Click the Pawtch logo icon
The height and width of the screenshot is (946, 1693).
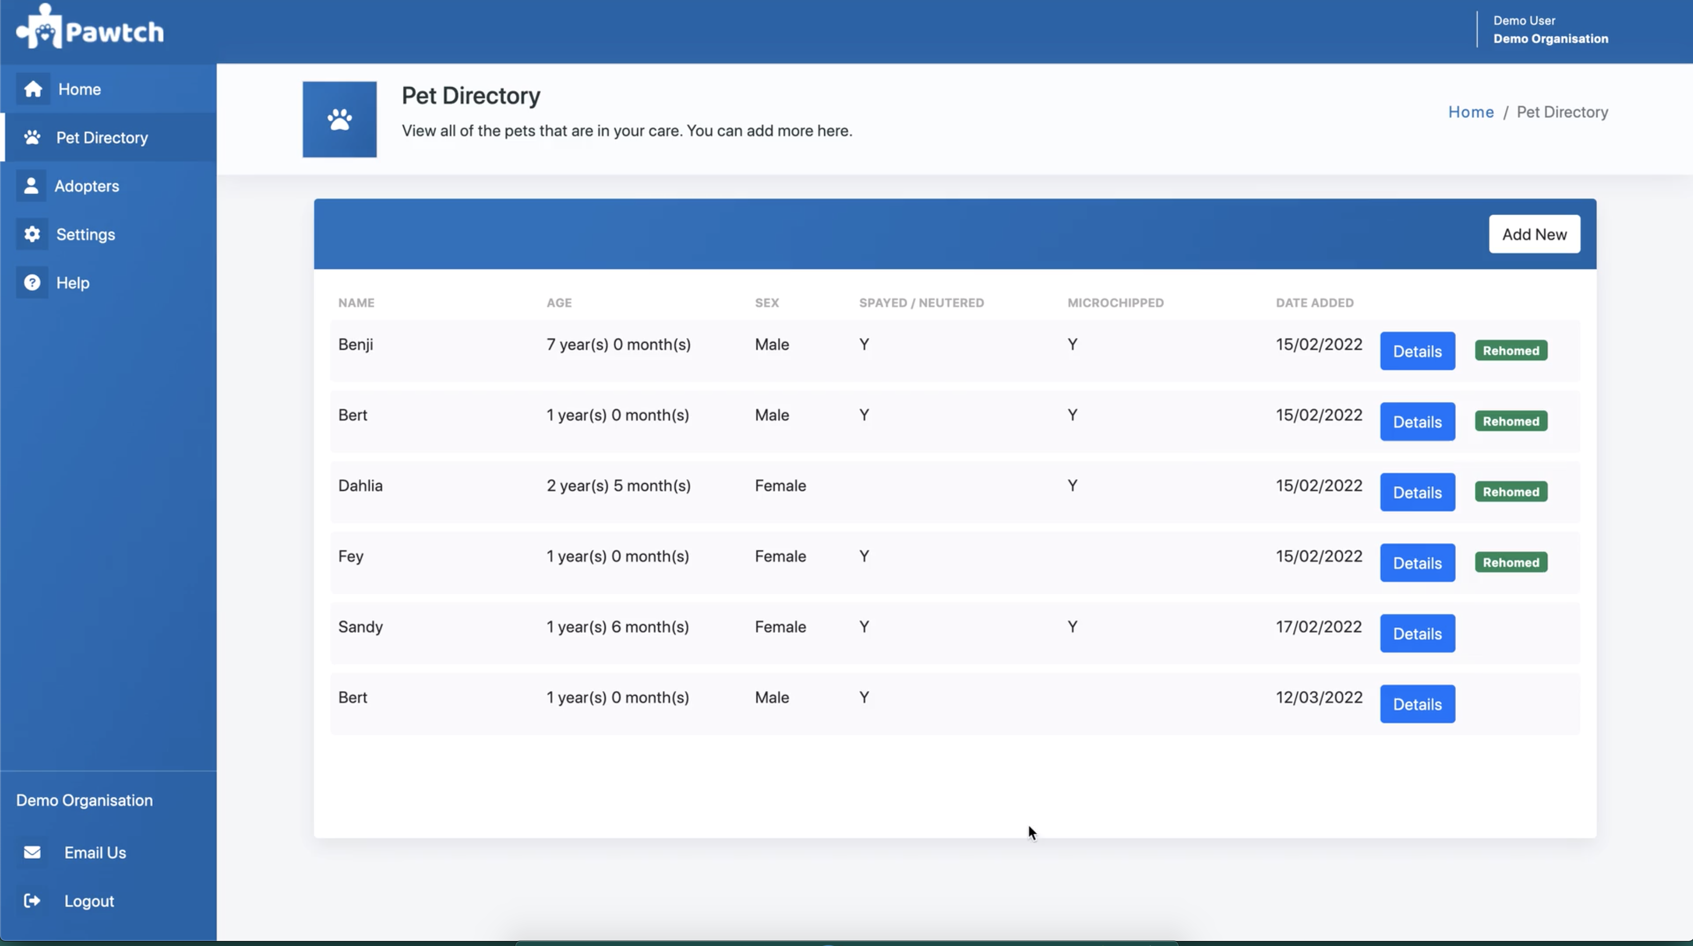coord(39,28)
